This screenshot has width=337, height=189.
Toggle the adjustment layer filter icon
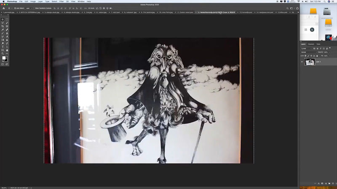(318, 48)
